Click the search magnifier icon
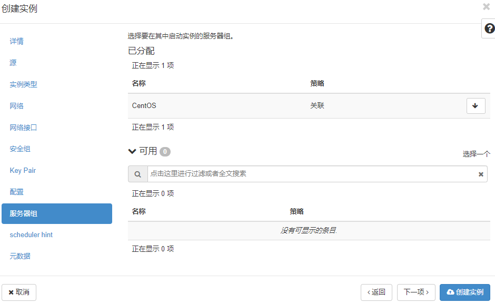 tap(137, 174)
